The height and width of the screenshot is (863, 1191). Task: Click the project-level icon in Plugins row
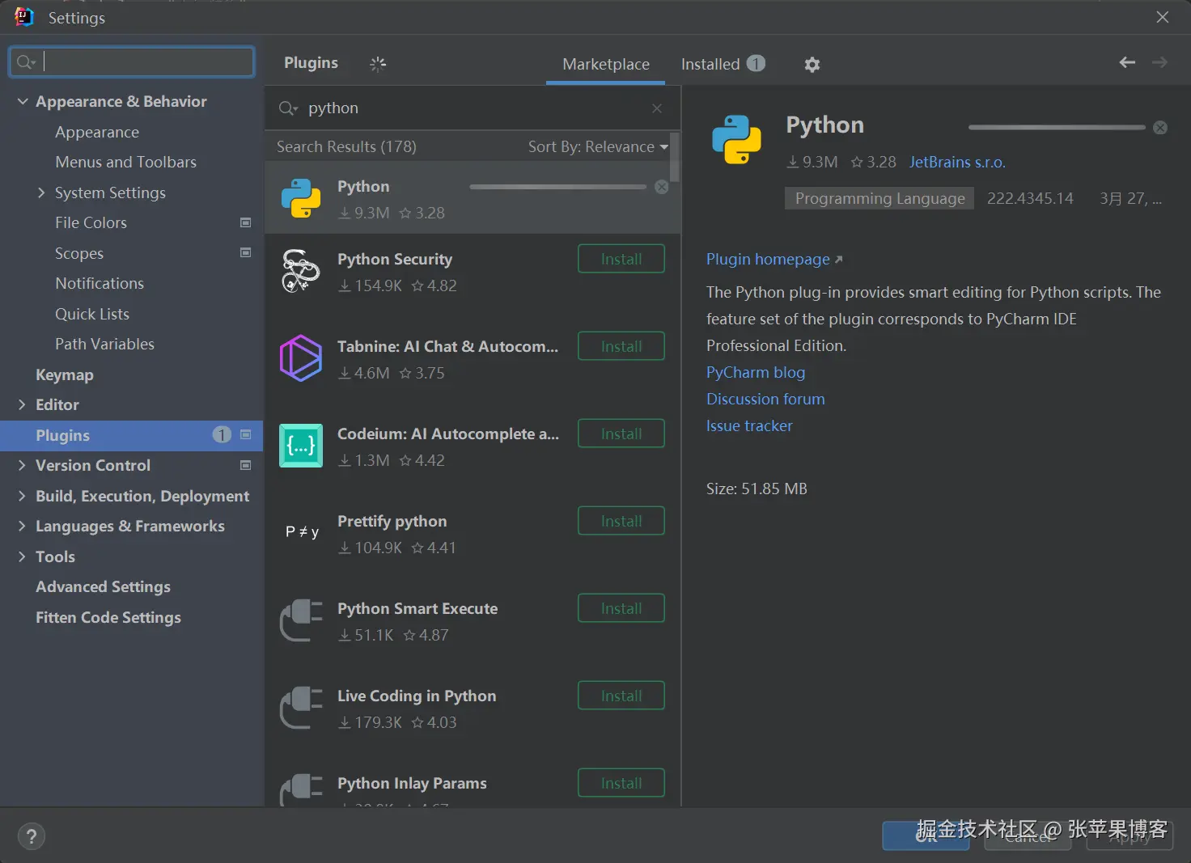(x=246, y=435)
